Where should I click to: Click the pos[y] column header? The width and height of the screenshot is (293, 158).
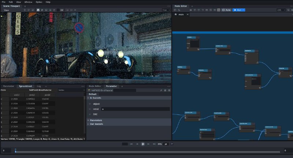(x=32, y=95)
